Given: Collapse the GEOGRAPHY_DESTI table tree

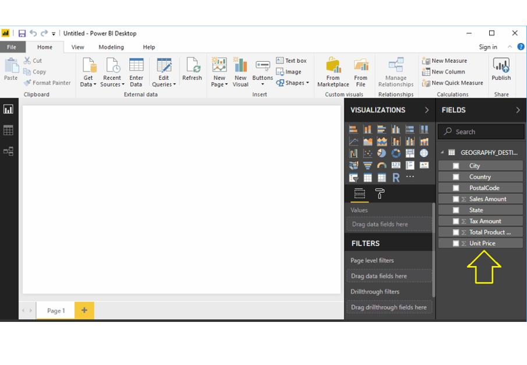Looking at the screenshot, I should 443,153.
